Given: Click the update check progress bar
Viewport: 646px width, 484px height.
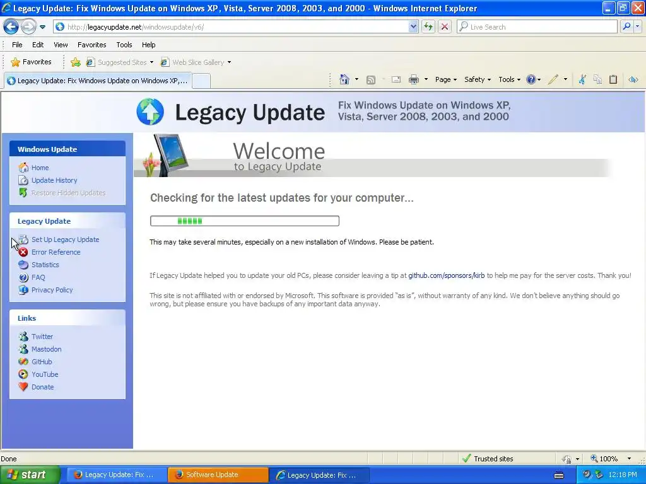Looking at the screenshot, I should (245, 221).
